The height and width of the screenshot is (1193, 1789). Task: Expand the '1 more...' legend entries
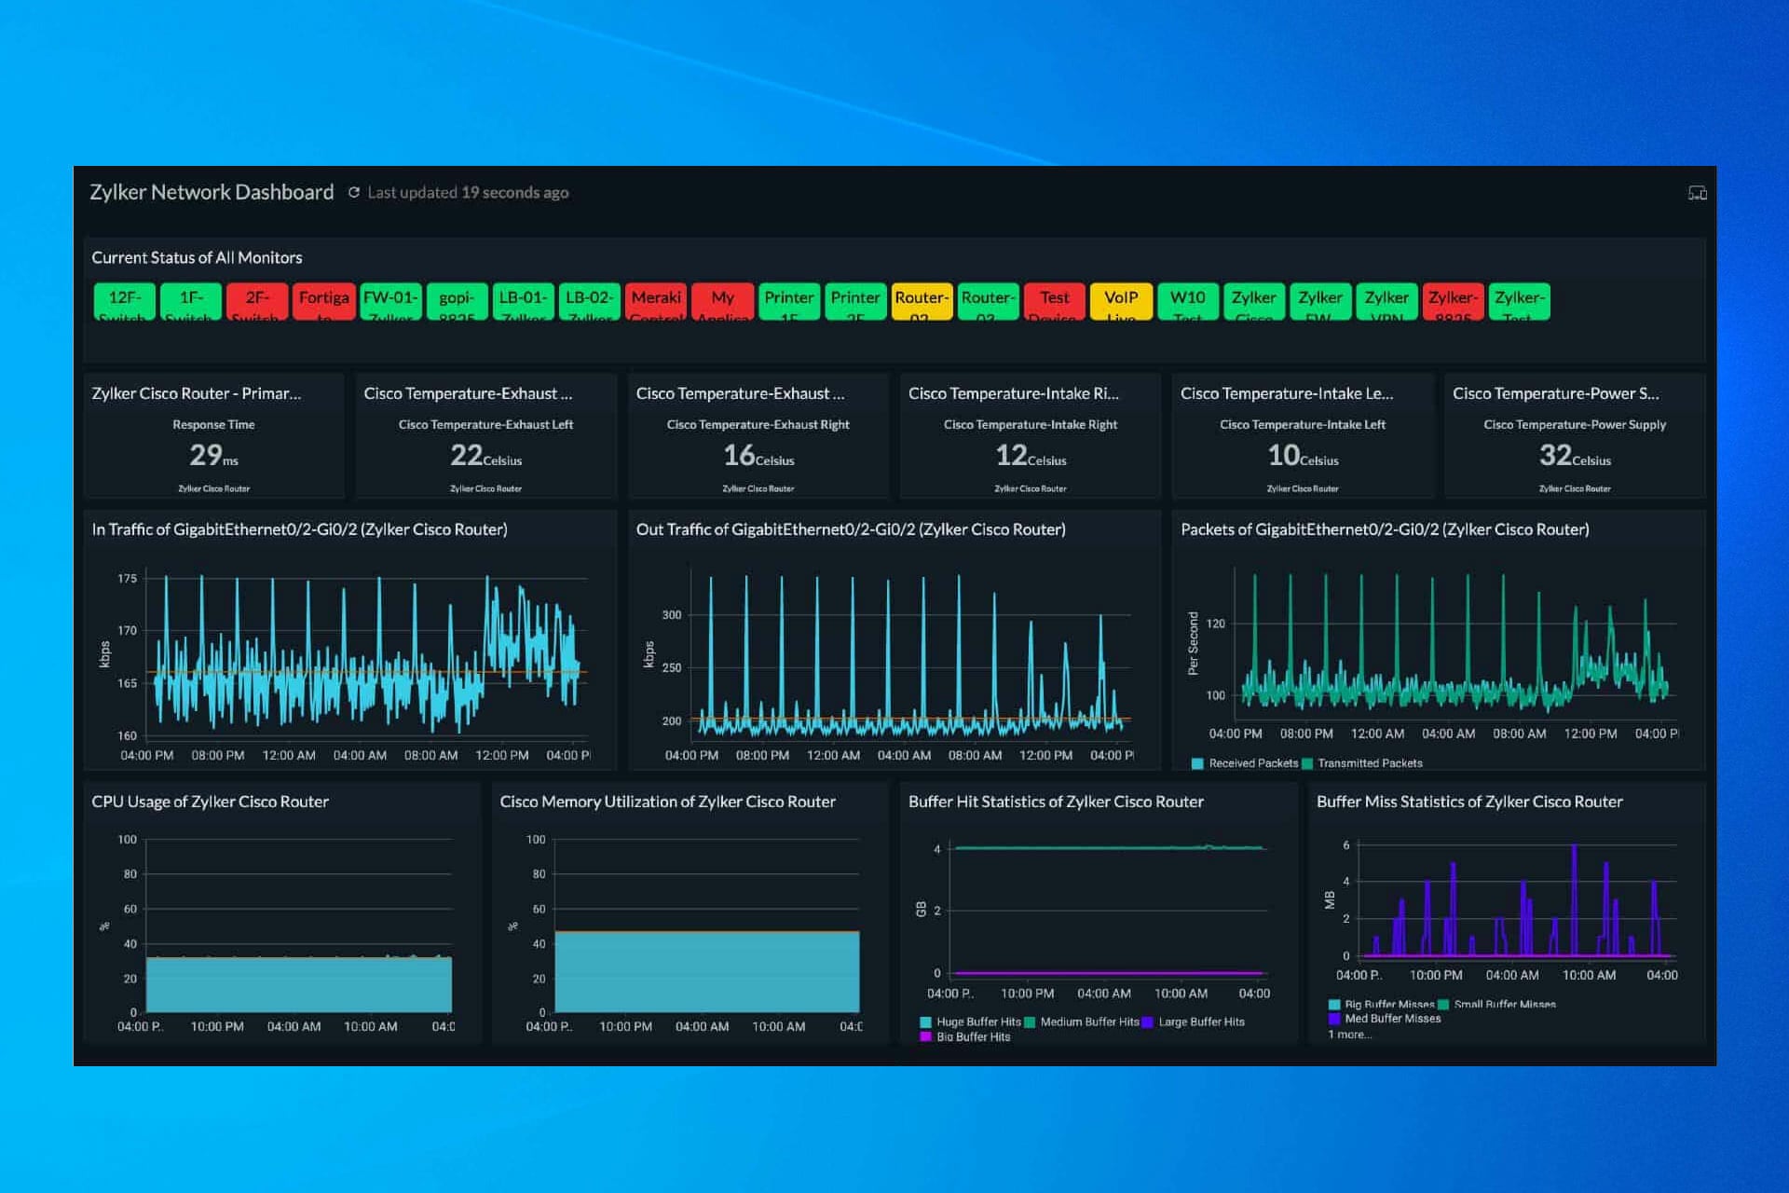(x=1349, y=1035)
